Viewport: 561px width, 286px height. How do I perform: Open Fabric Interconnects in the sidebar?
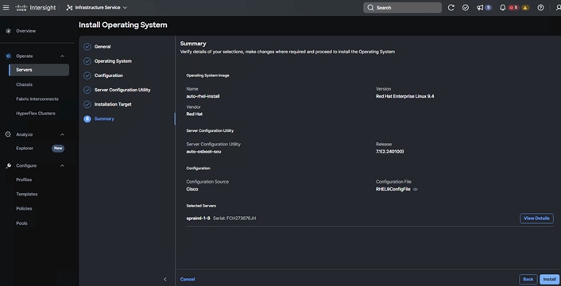coord(37,99)
